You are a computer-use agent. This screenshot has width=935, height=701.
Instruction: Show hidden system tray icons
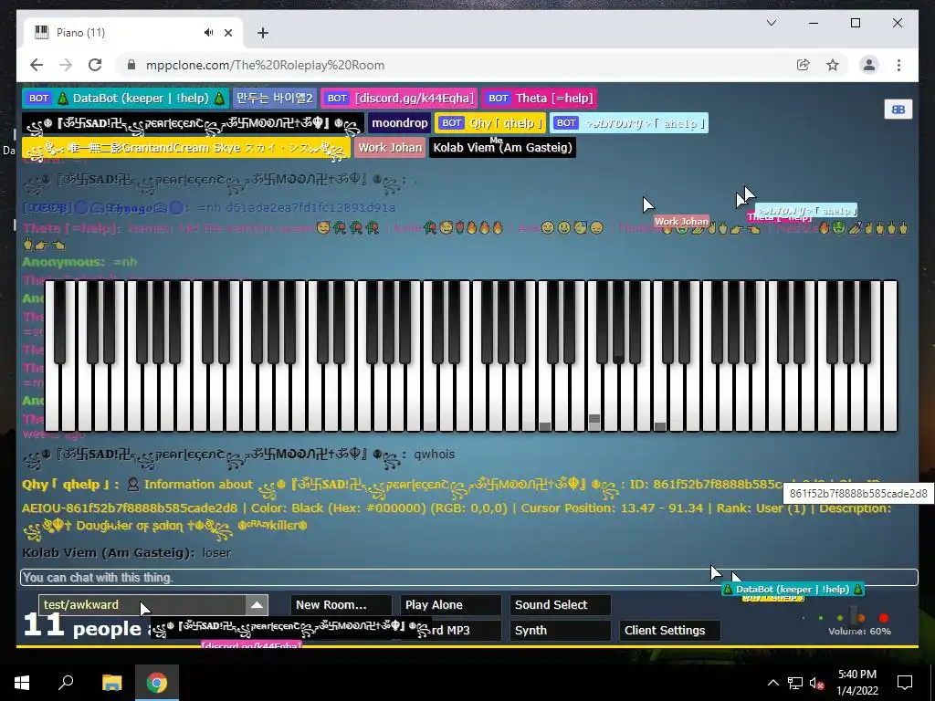tap(772, 683)
